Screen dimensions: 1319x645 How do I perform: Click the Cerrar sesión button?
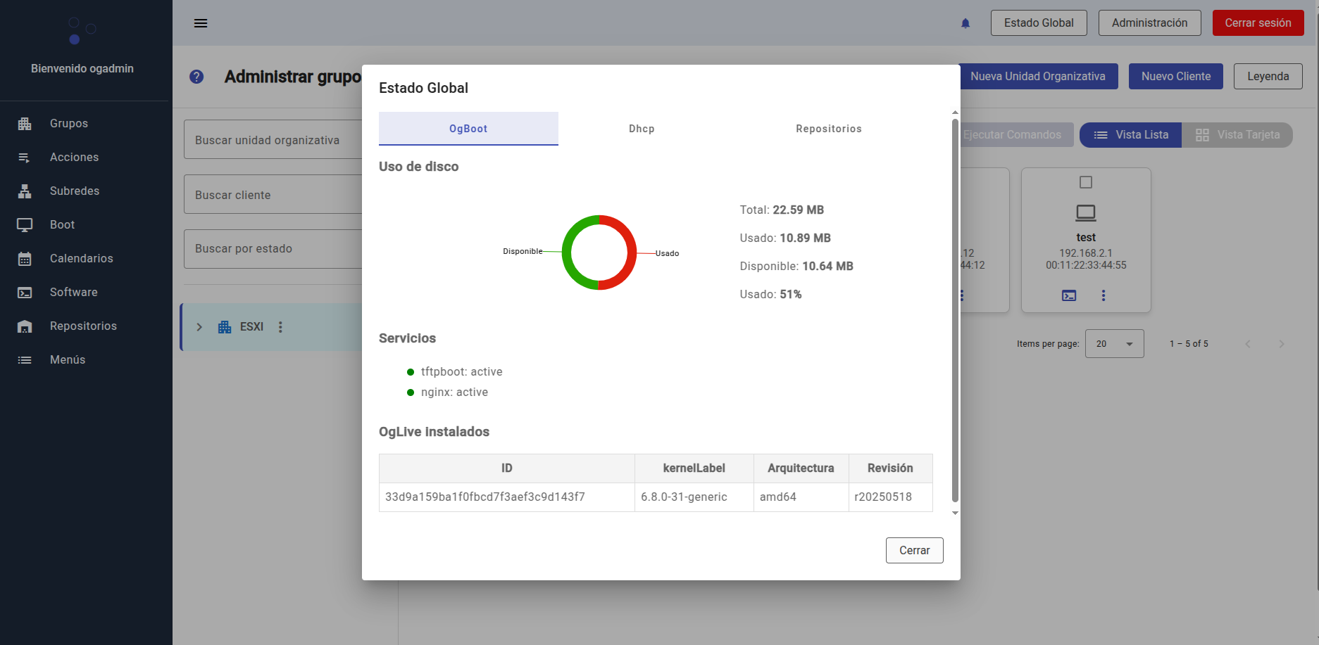1258,23
